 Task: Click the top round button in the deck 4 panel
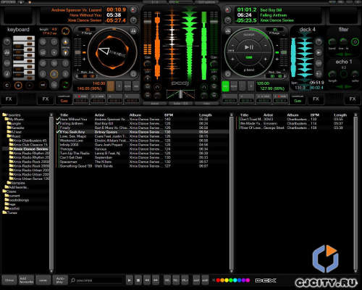319,42
